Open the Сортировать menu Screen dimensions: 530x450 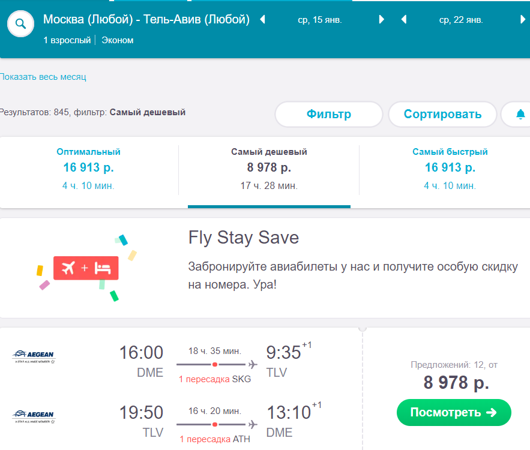442,114
